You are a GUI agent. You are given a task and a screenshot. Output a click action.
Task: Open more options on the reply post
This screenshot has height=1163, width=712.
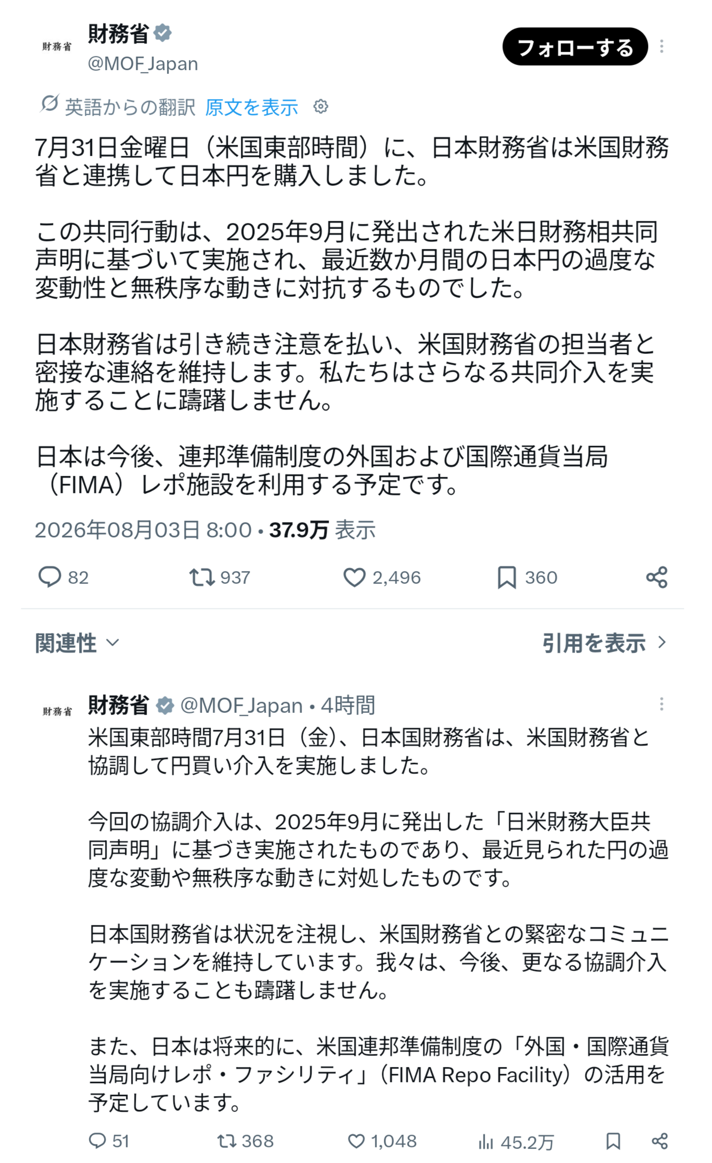(x=662, y=705)
